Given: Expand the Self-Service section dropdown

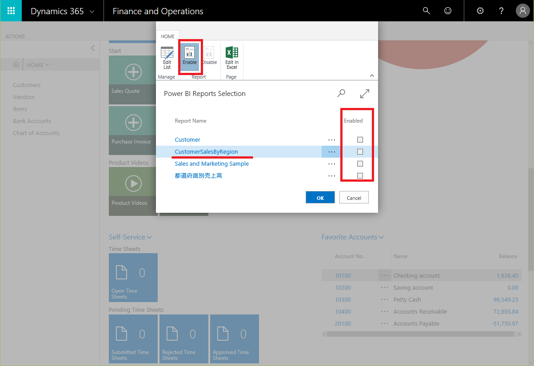Looking at the screenshot, I should (x=130, y=237).
